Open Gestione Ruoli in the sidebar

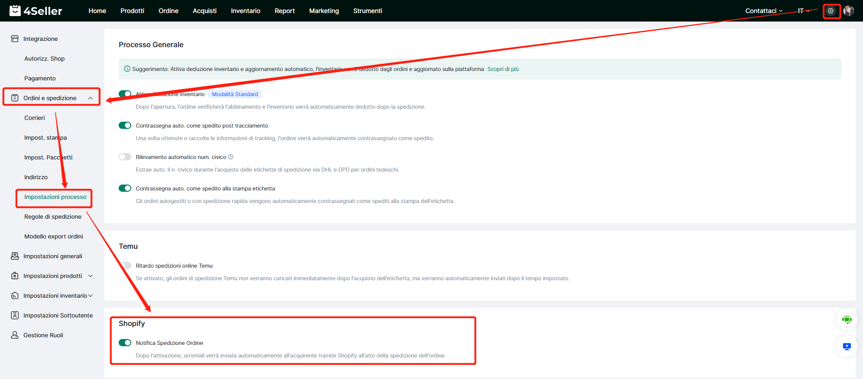(43, 335)
